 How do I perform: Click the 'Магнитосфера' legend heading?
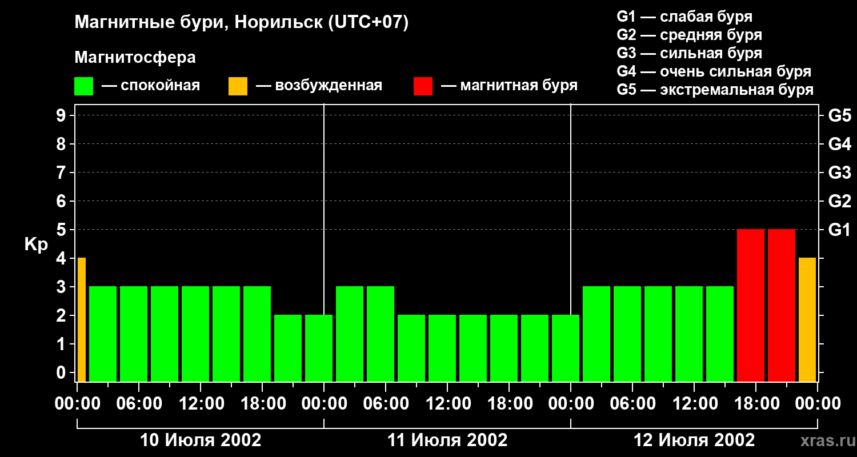tap(135, 58)
